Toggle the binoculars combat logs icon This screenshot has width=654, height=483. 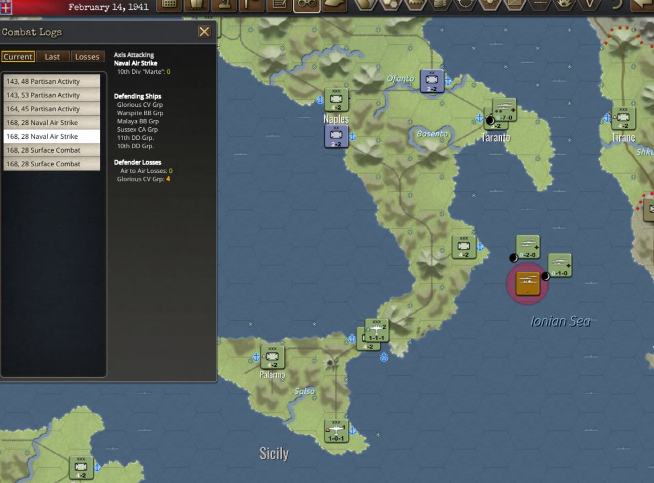pyautogui.click(x=307, y=5)
